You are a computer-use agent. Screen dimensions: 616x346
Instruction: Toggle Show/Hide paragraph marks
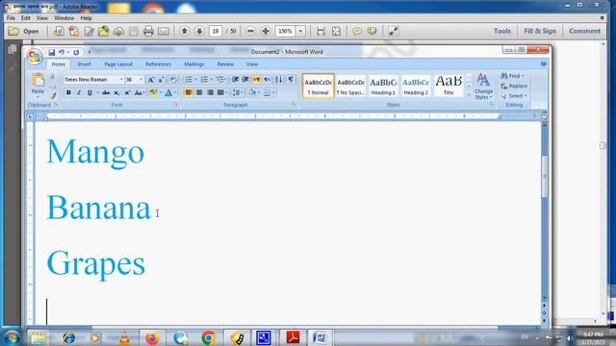click(291, 80)
